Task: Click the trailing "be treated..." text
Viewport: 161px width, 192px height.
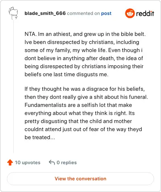Action: [x=40, y=137]
